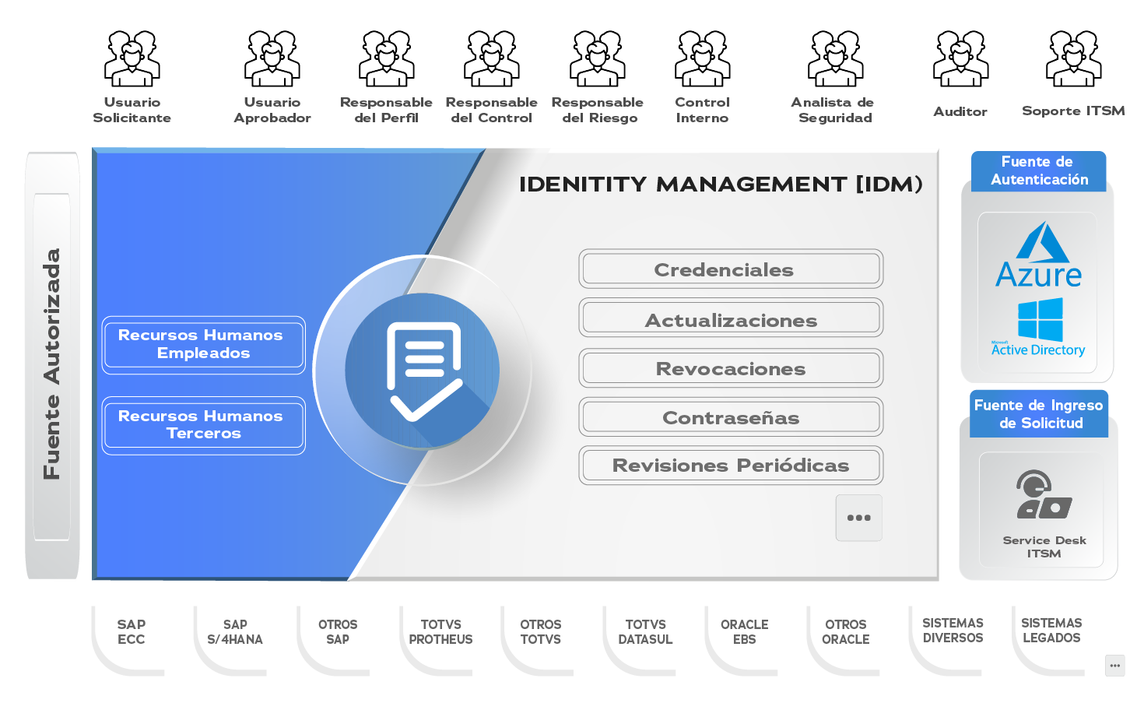
Task: Choose the Contraseñas box
Action: pyautogui.click(x=731, y=417)
